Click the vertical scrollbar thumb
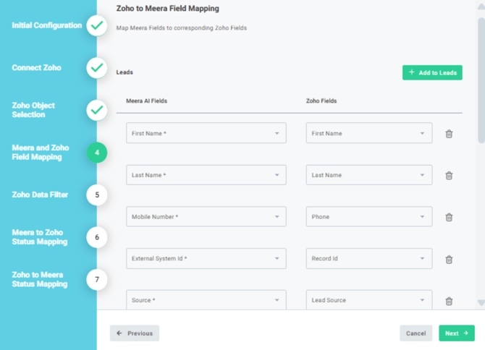 [x=481, y=80]
